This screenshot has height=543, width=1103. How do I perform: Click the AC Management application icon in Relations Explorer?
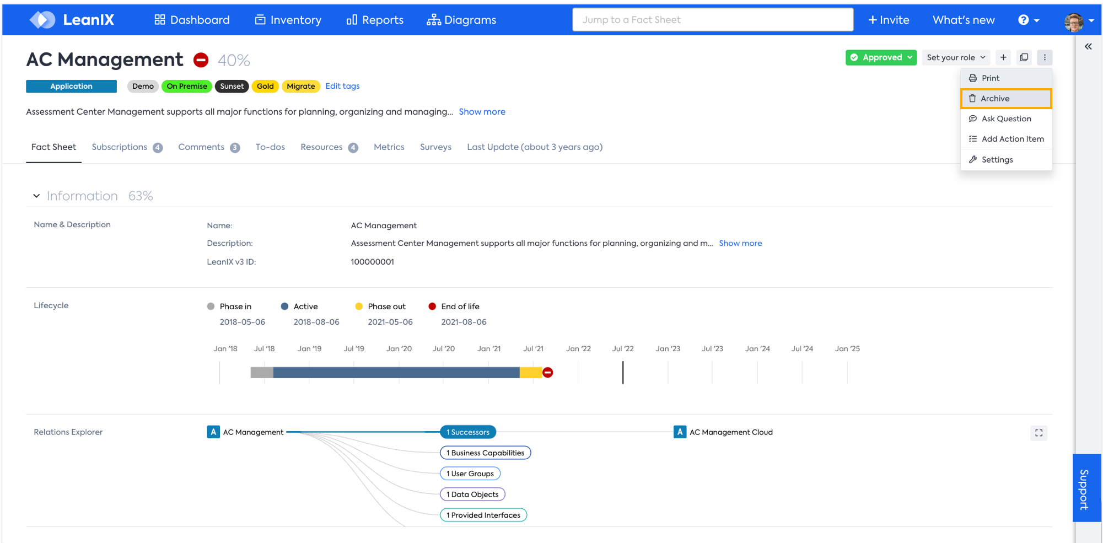click(x=213, y=432)
